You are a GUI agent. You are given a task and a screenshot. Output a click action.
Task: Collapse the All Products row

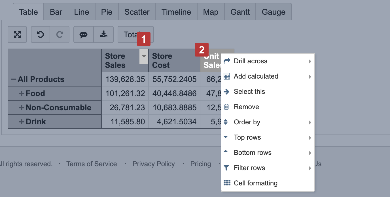pyautogui.click(x=13, y=79)
